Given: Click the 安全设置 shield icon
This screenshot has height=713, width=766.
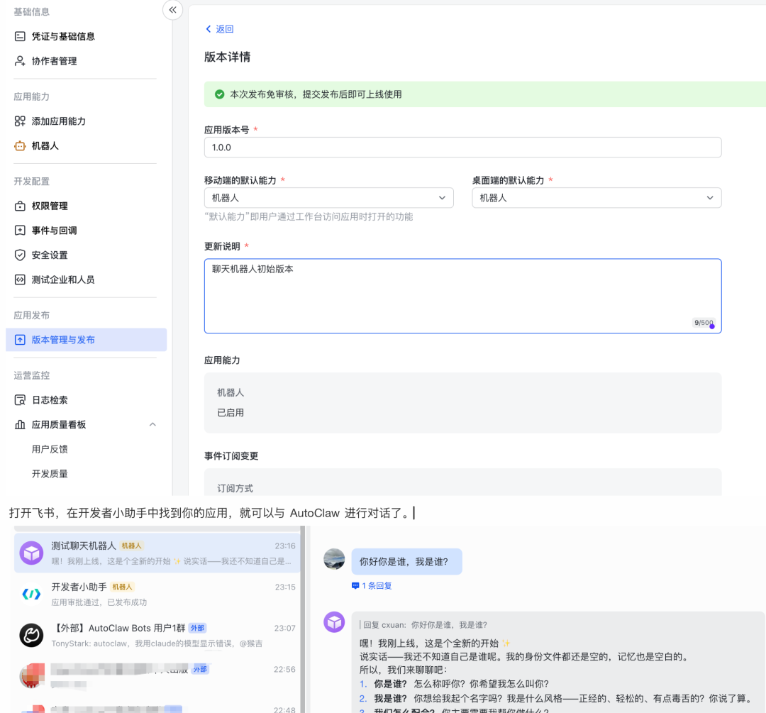Looking at the screenshot, I should tap(20, 255).
